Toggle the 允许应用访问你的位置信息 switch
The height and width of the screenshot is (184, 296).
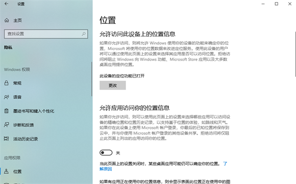(106, 153)
